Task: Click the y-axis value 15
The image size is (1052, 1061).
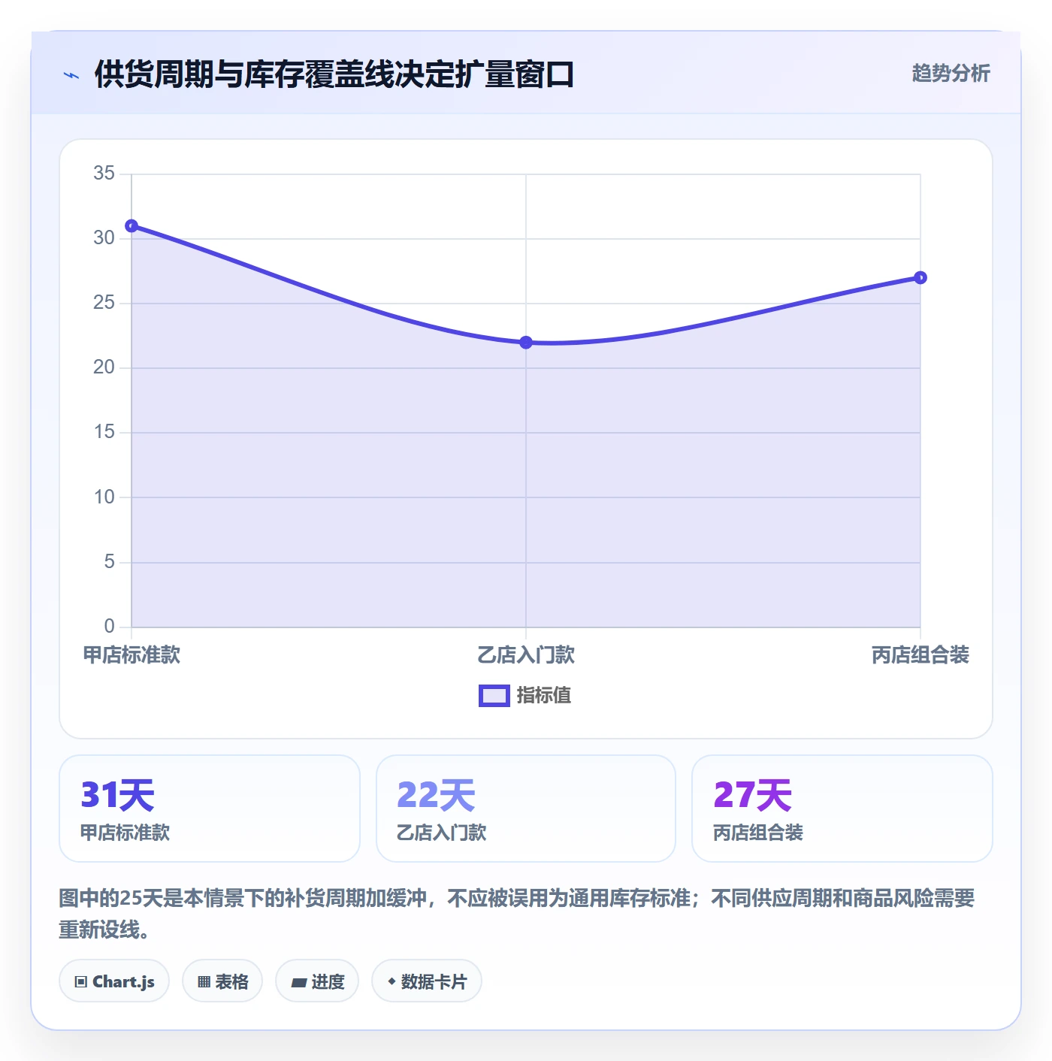Action: 104,432
